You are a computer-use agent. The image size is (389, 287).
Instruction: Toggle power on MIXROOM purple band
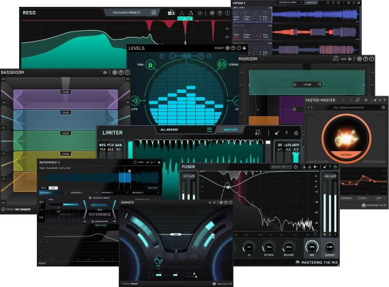pyautogui.click(x=294, y=109)
